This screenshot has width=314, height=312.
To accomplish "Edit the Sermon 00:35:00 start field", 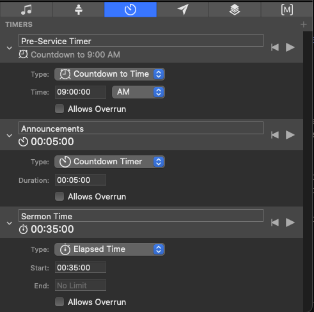I will pos(81,267).
